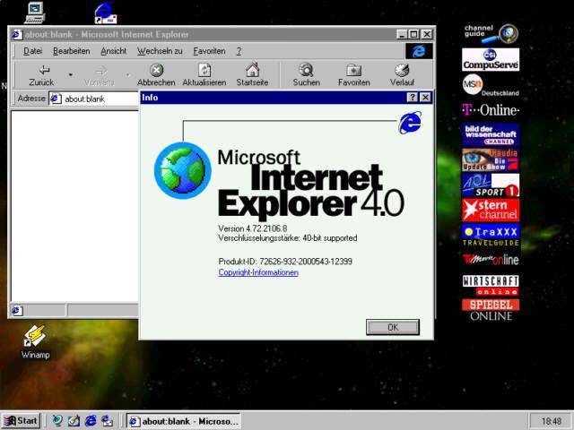Minimize the Internet Explorer window

point(402,34)
